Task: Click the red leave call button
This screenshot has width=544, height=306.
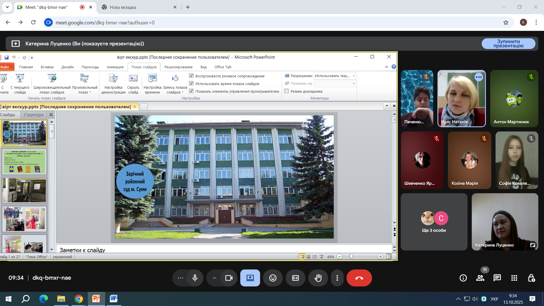Action: pos(359,278)
